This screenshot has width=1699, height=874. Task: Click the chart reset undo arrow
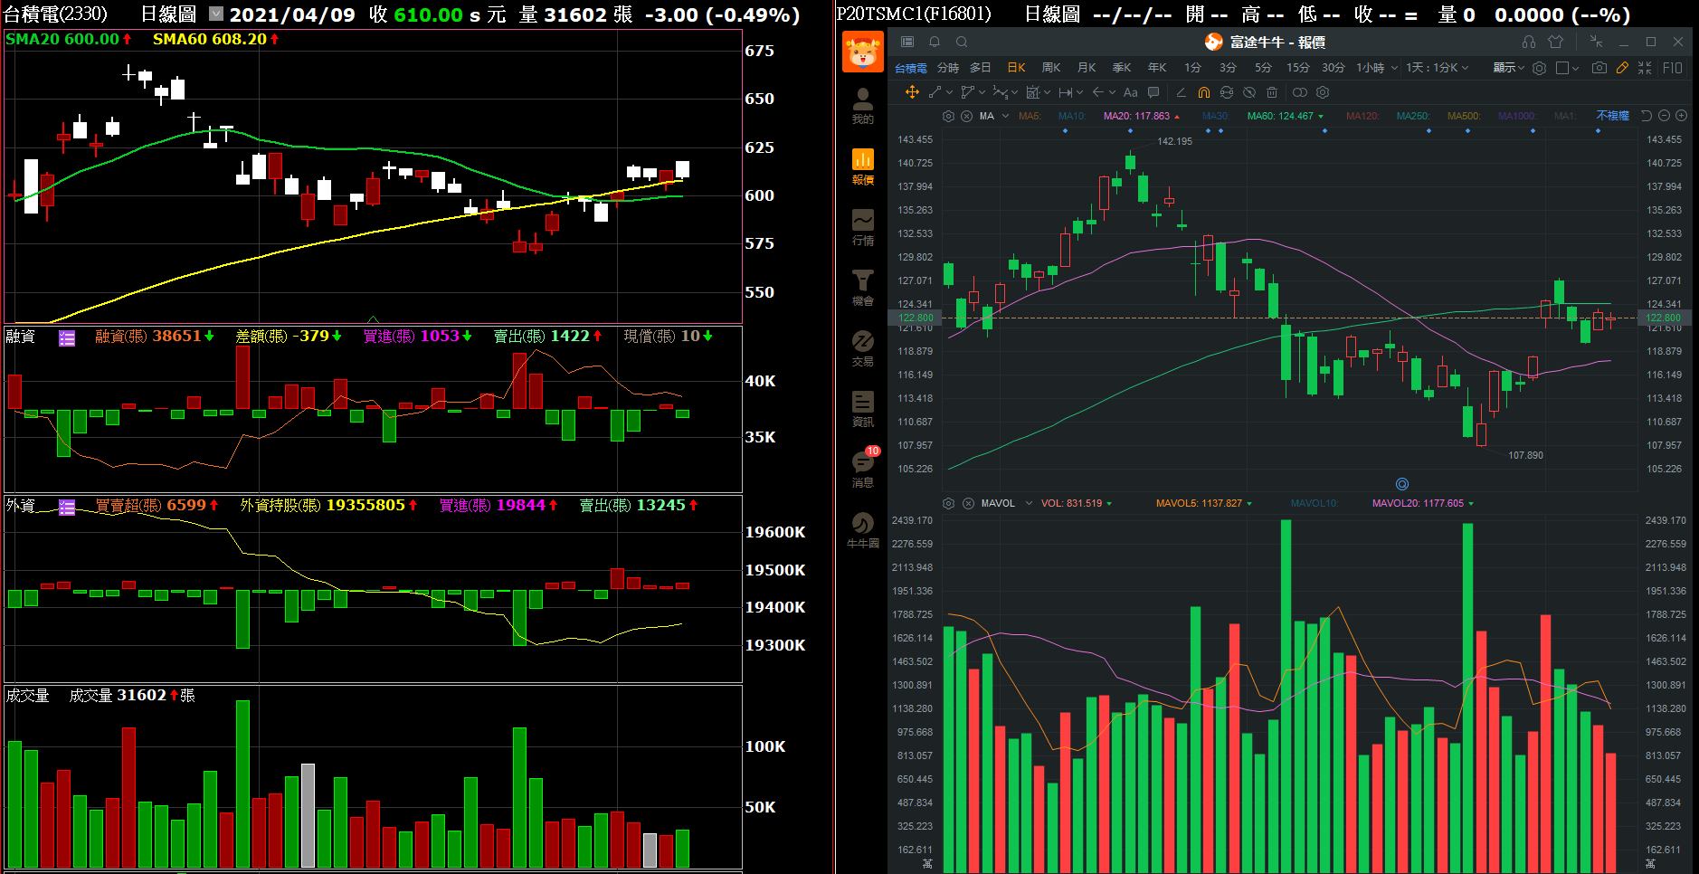(x=1647, y=116)
